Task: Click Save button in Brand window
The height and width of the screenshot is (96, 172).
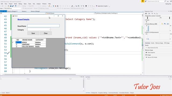Action: click(33, 33)
